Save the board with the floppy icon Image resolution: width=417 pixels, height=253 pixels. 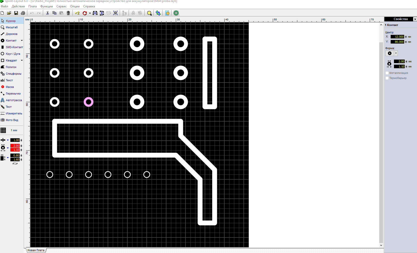click(x=16, y=13)
